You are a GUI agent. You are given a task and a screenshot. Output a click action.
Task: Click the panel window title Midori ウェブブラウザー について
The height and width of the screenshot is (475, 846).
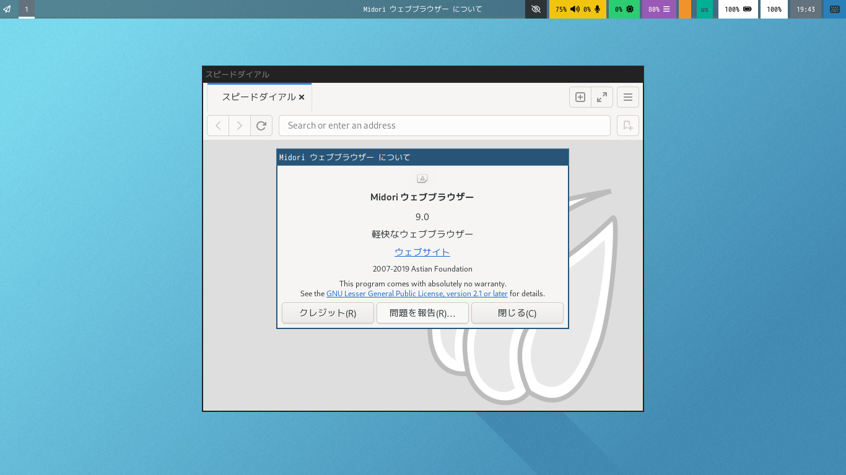coord(423,9)
